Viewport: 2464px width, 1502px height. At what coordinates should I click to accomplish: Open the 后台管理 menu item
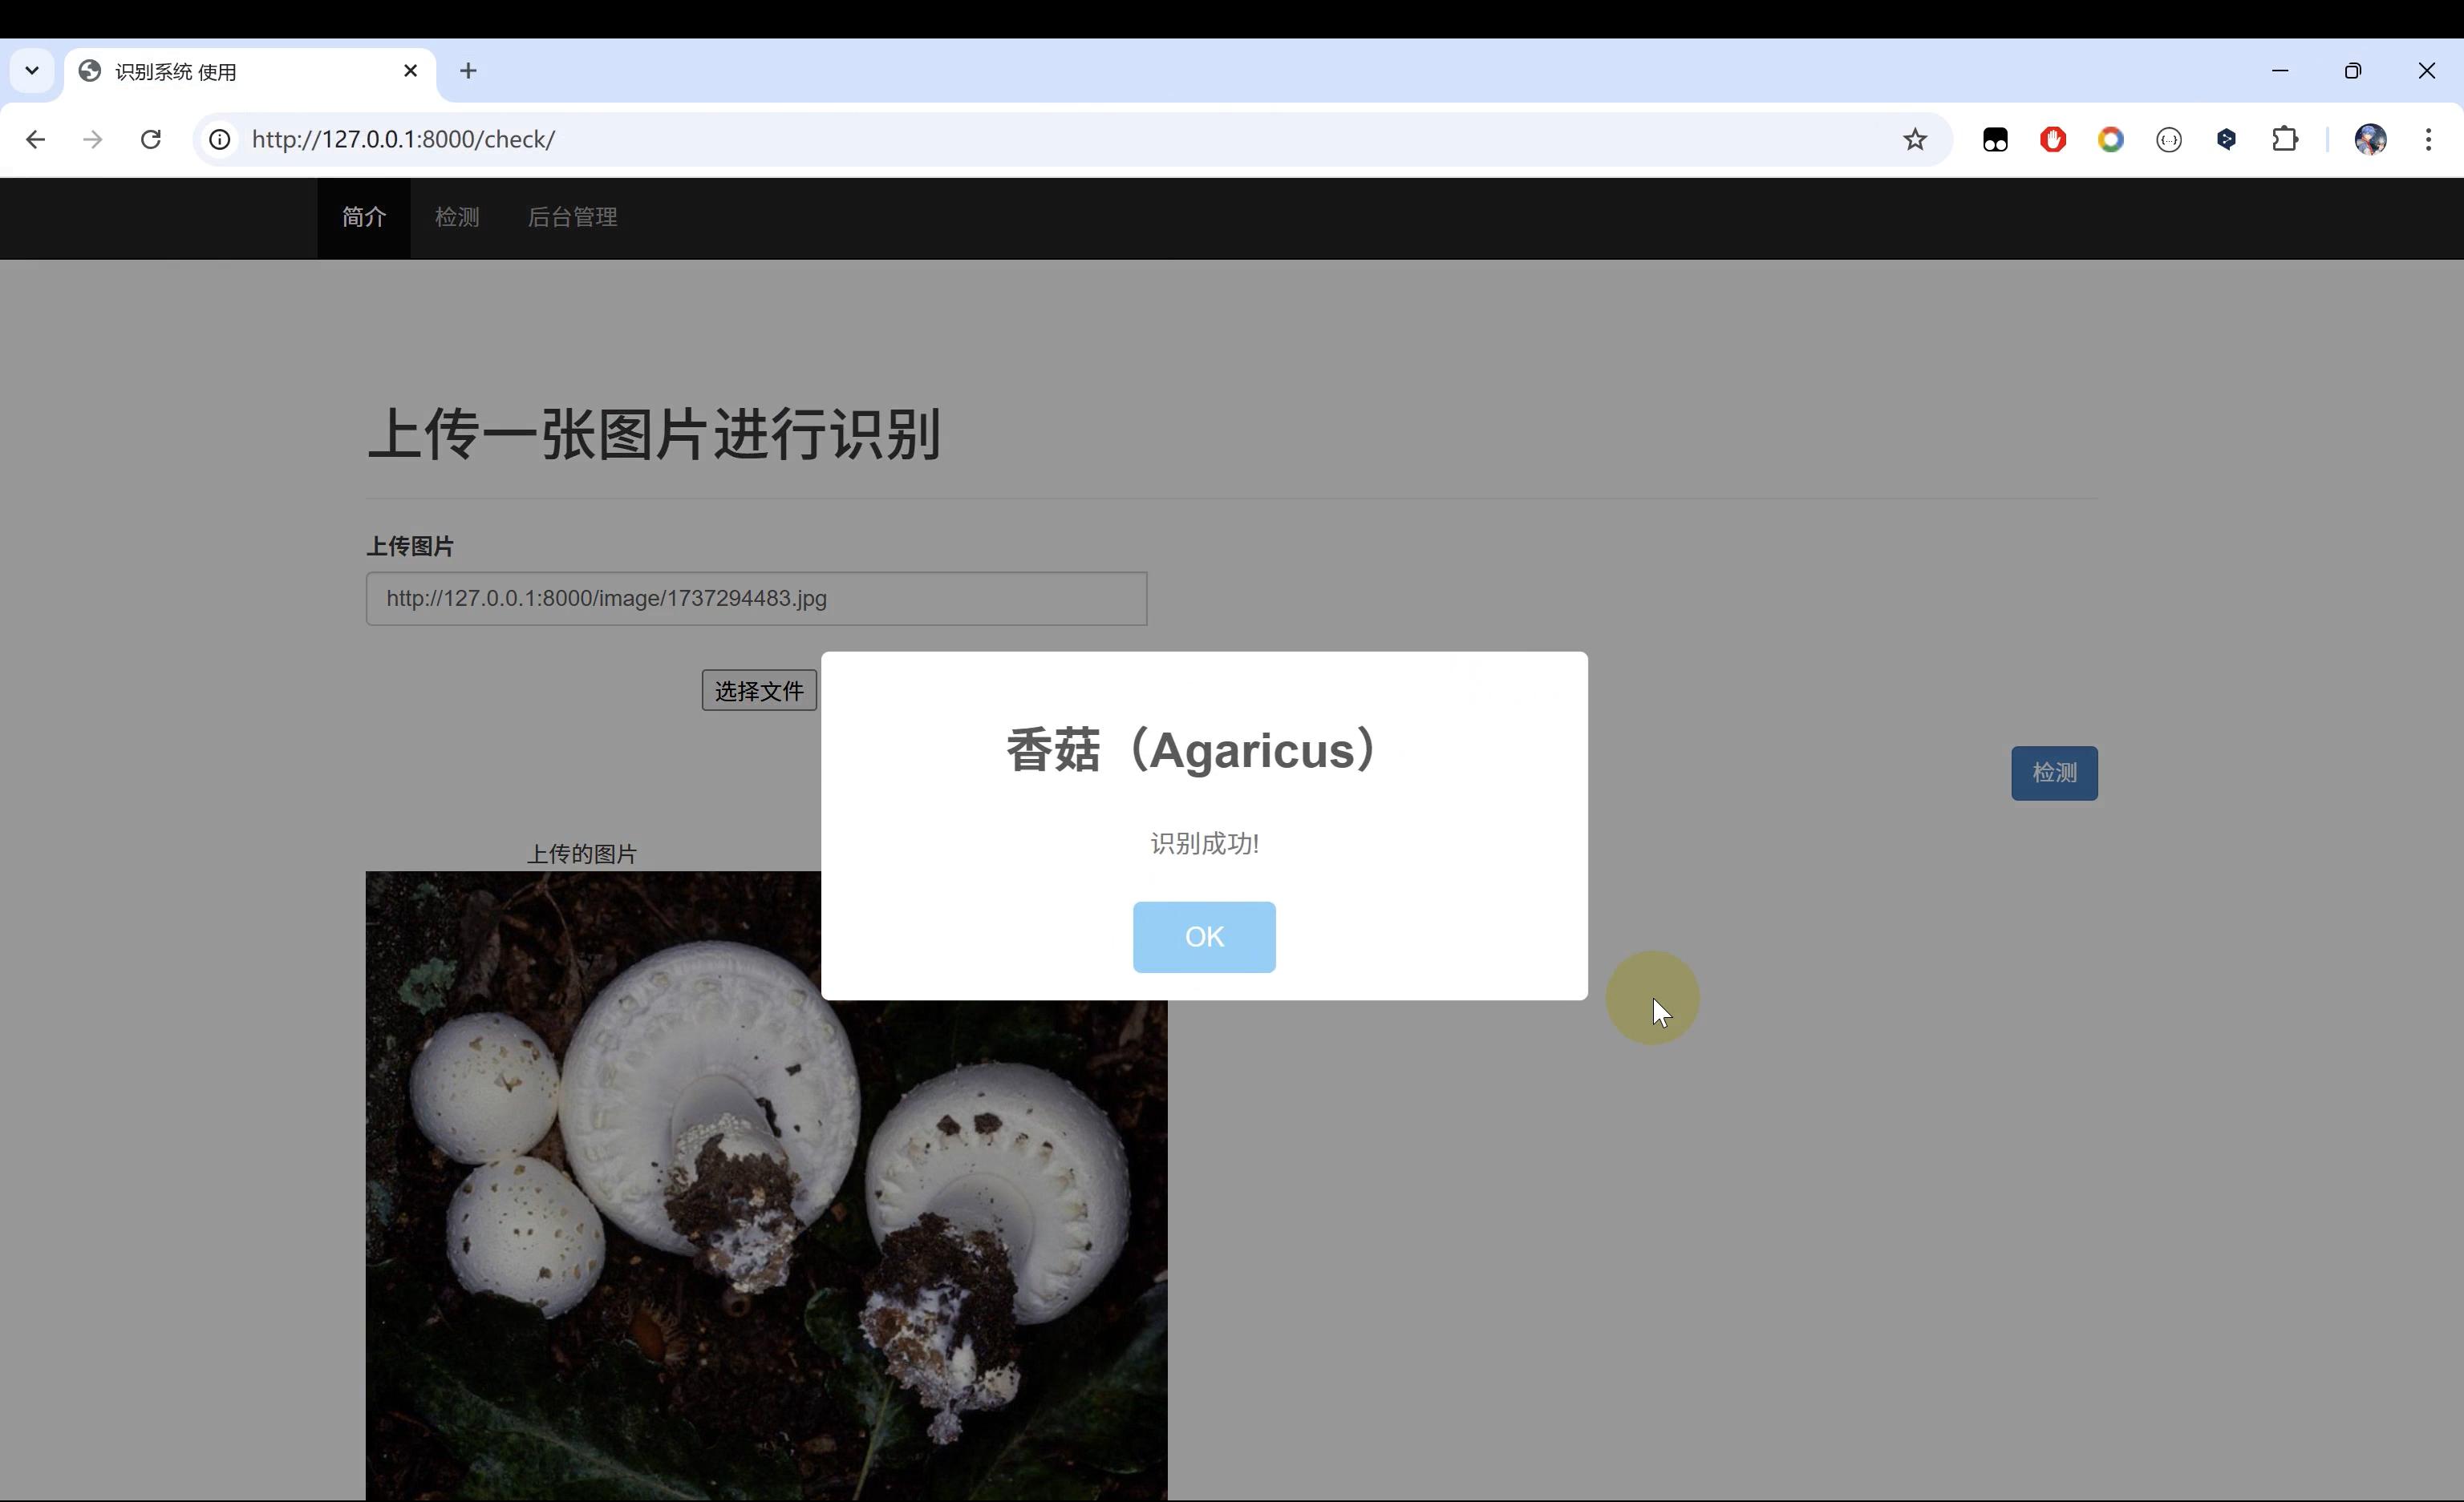[572, 217]
